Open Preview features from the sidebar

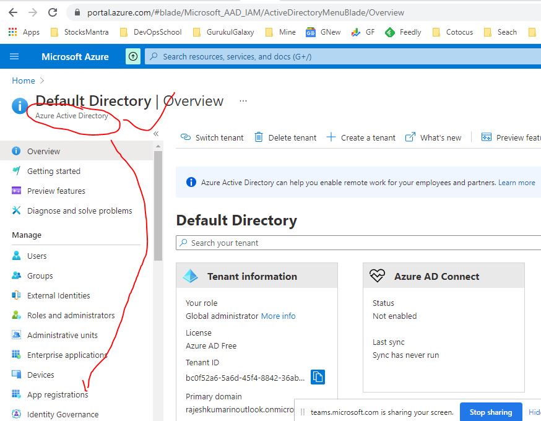pos(56,191)
